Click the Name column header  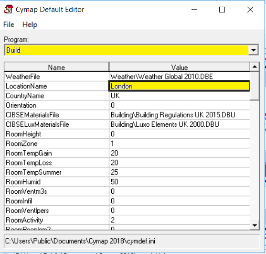56,67
